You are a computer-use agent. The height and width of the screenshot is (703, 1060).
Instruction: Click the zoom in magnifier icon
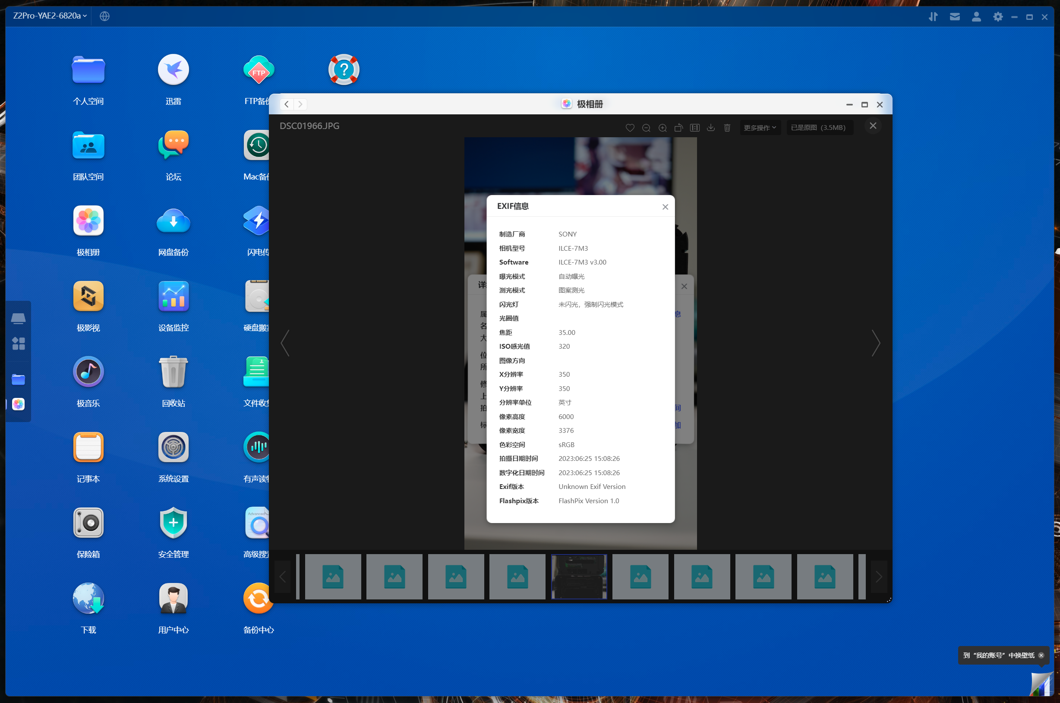(662, 128)
